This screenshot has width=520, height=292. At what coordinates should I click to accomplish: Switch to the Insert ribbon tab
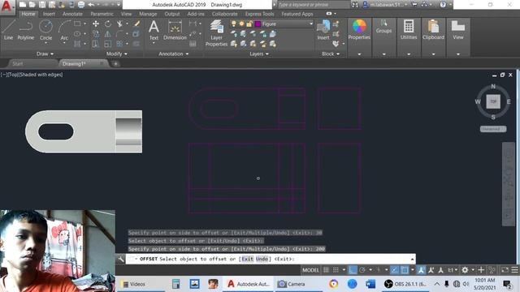tap(49, 14)
